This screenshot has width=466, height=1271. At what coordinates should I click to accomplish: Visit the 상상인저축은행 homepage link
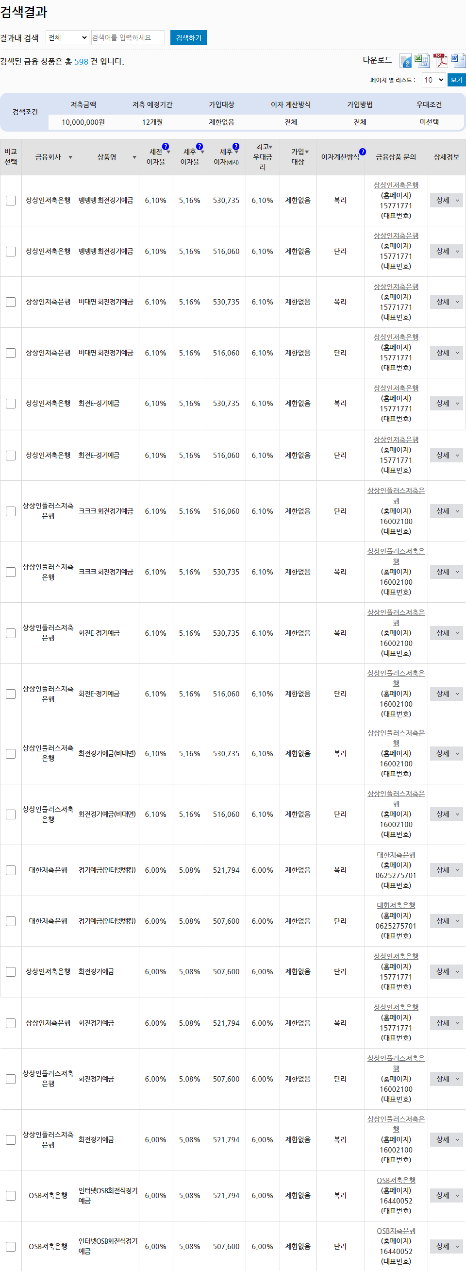click(x=397, y=186)
